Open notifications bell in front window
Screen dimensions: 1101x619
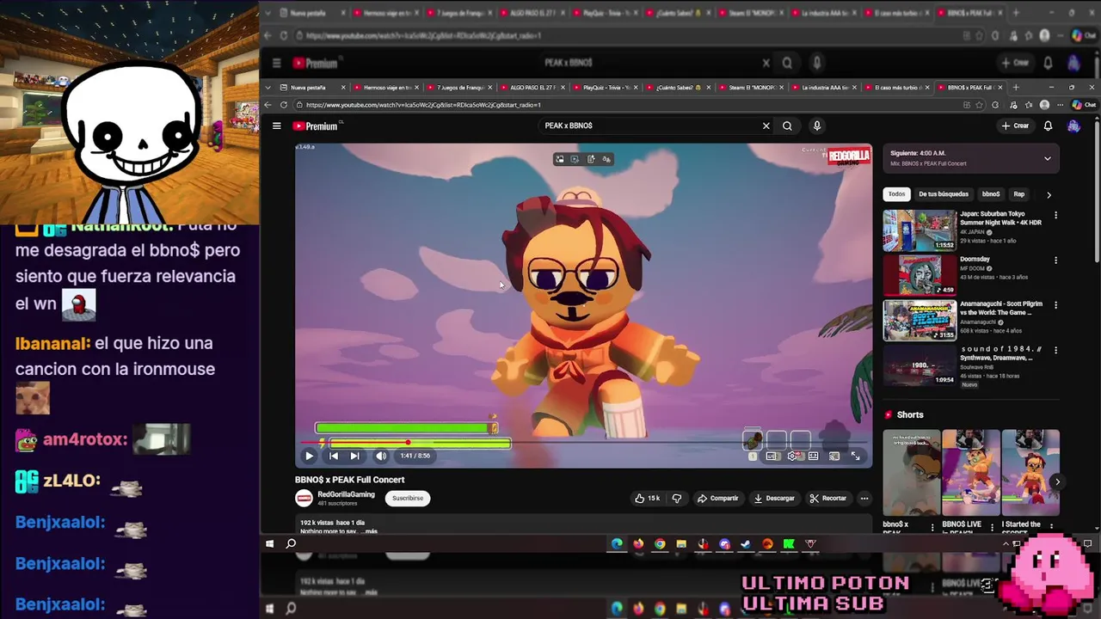1048,126
